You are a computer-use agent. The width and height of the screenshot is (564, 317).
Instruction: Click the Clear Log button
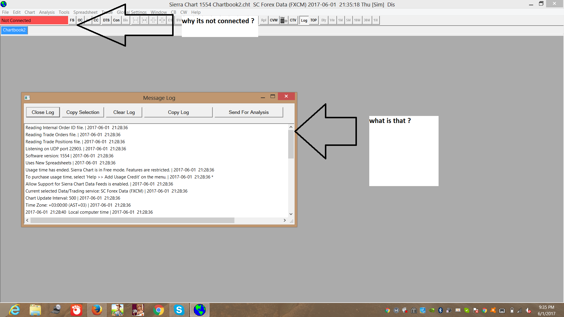[x=124, y=112]
